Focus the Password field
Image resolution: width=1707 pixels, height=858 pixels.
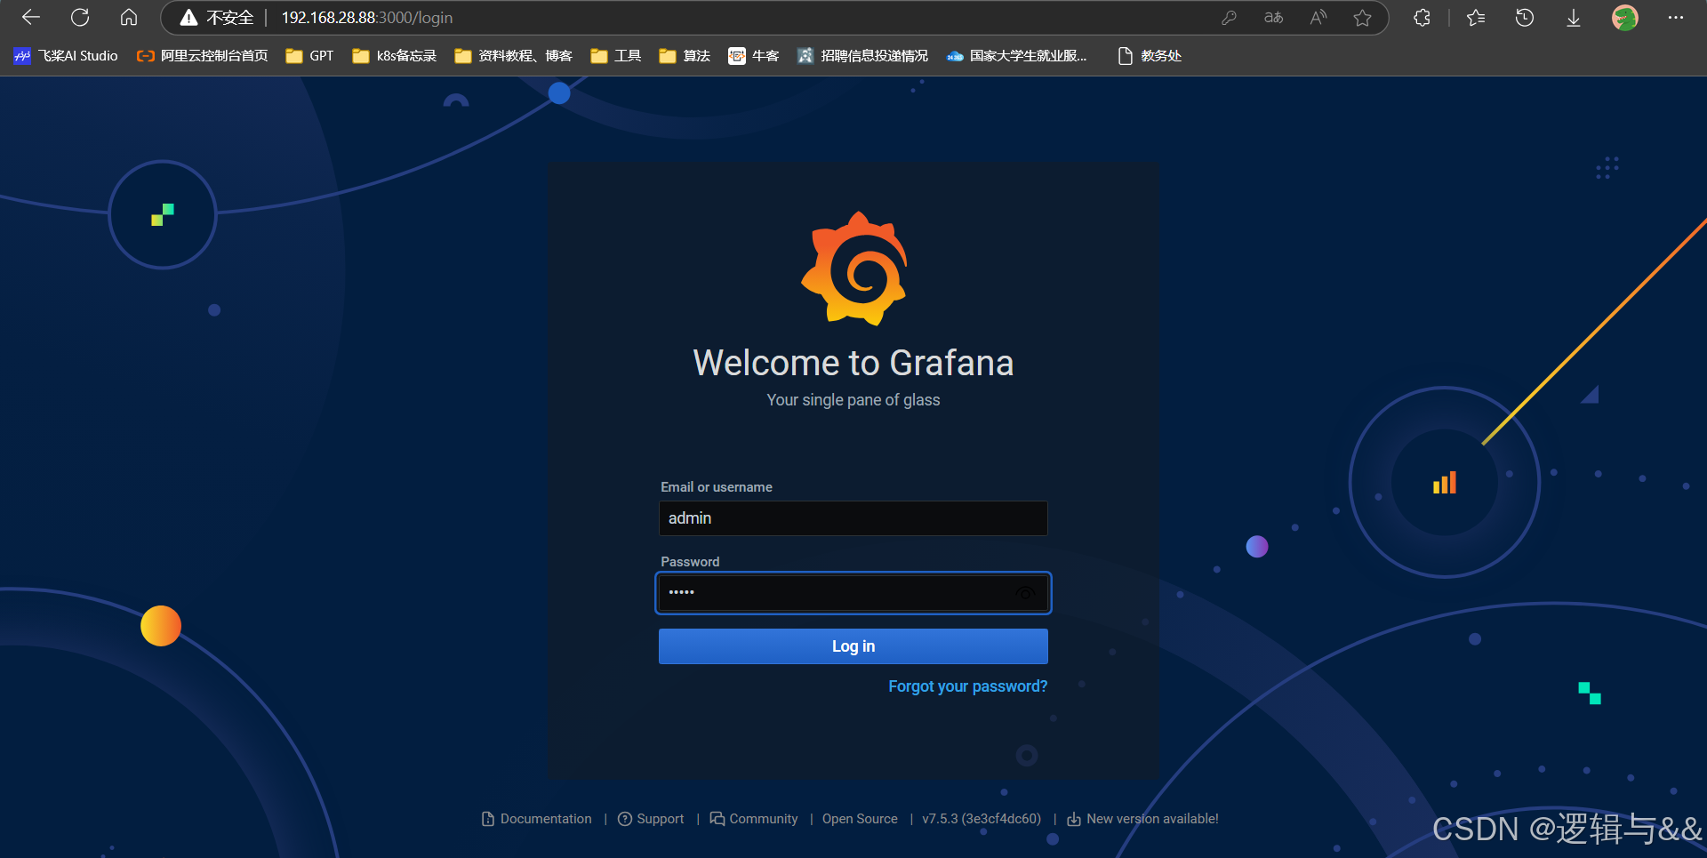(x=853, y=593)
